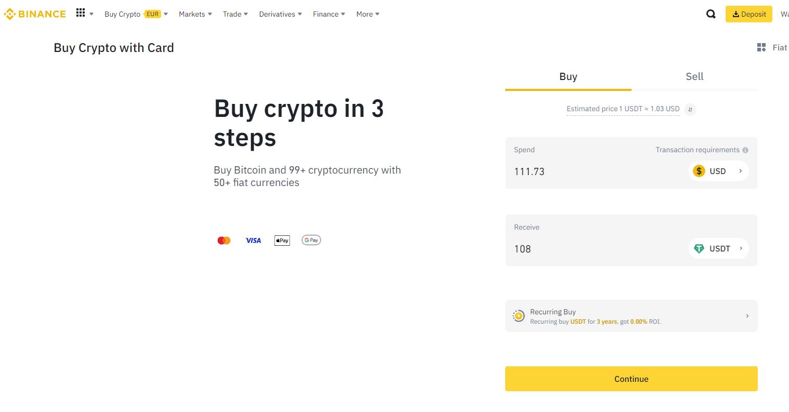Screen dimensions: 789x412
Task: Open the USD currency selector
Action: 718,171
